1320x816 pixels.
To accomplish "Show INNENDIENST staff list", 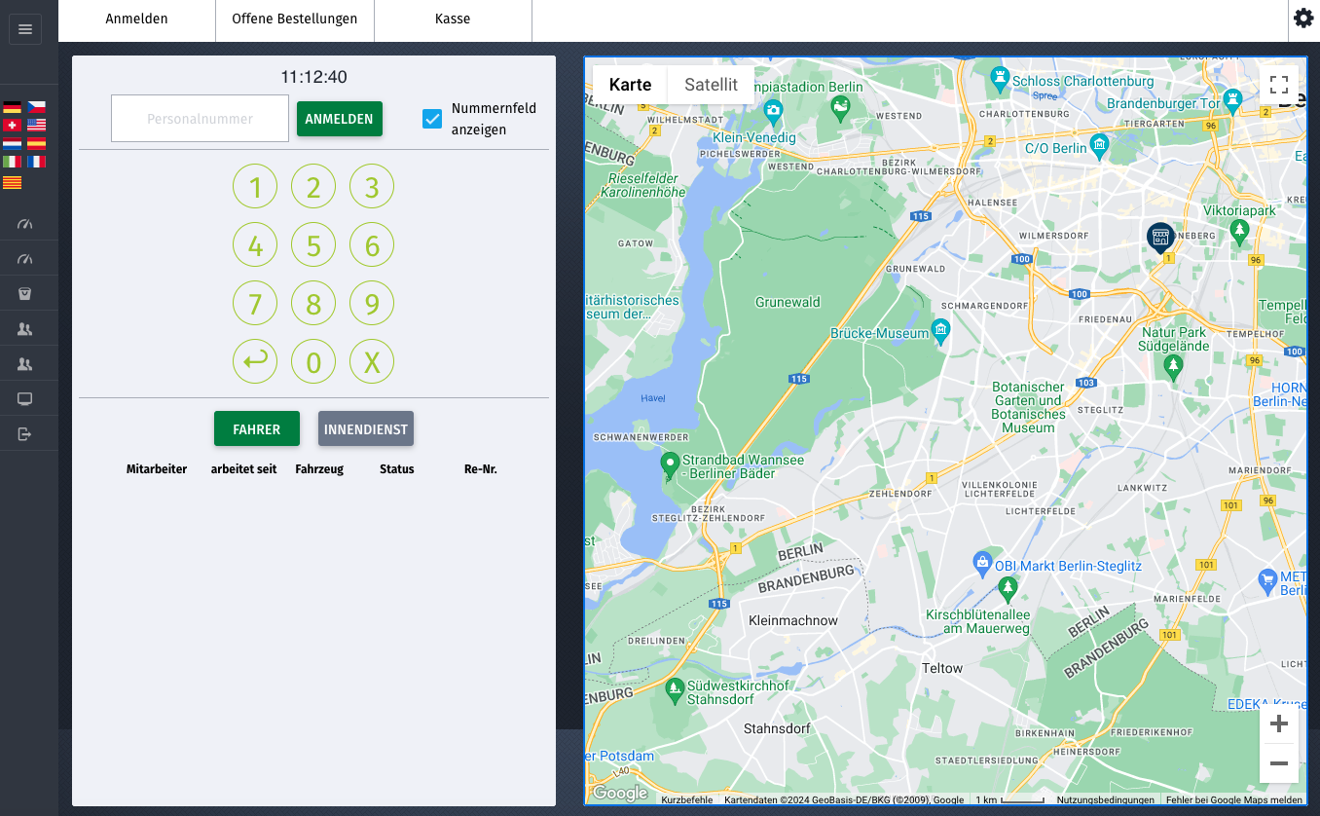I will coord(366,428).
